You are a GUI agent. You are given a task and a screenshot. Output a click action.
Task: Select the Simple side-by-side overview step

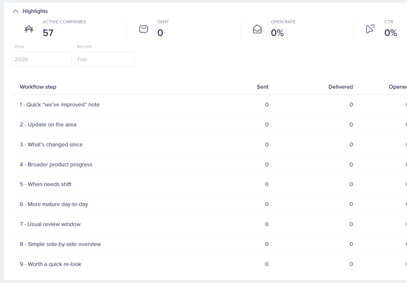60,244
